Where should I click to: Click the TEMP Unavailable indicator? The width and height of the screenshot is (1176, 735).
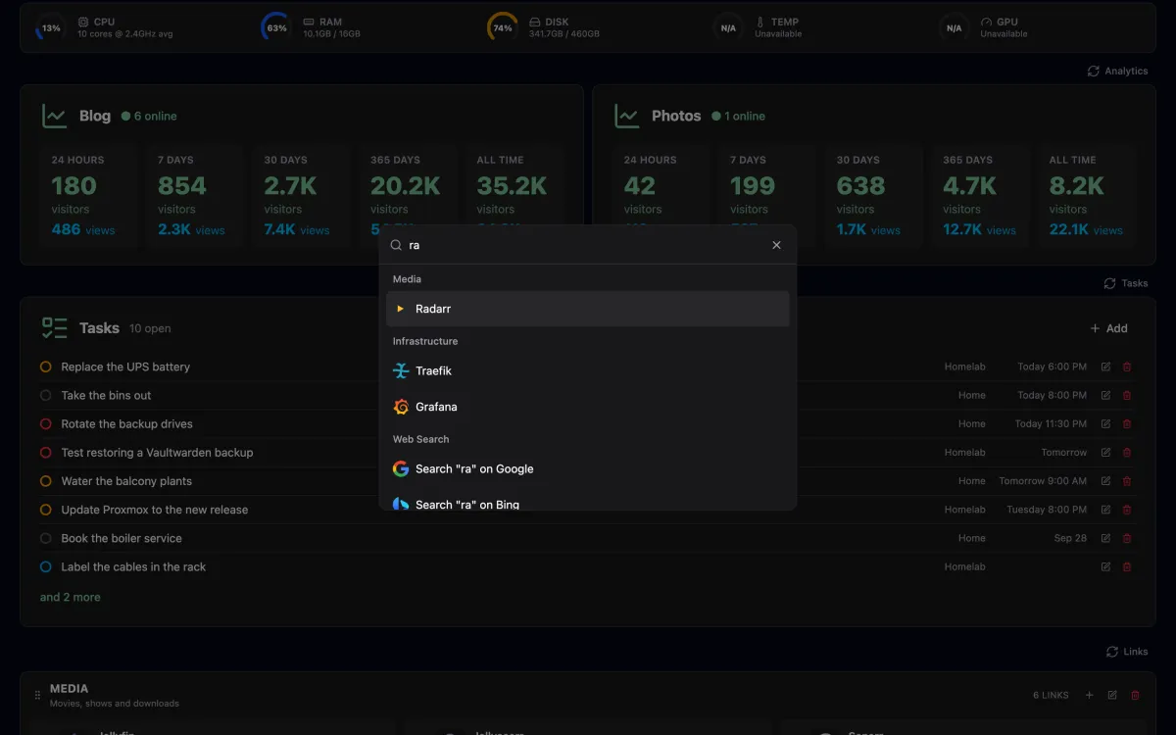758,27
